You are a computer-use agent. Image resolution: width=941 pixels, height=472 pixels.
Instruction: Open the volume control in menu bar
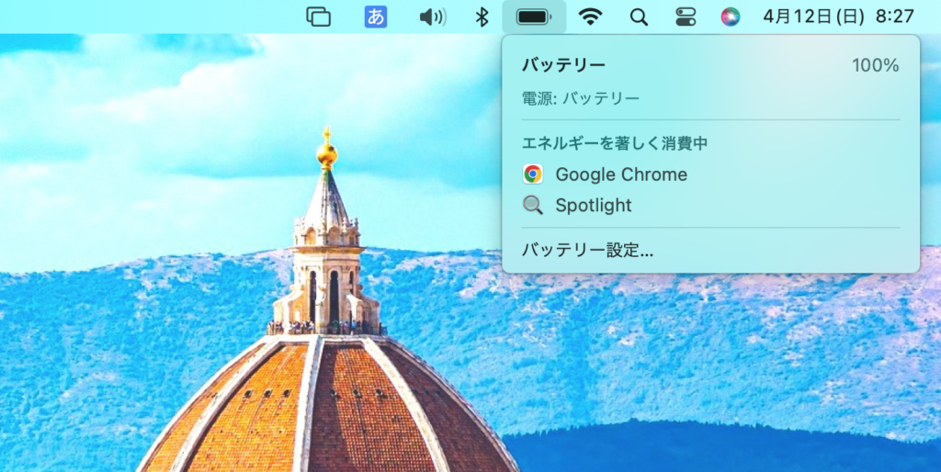click(432, 17)
